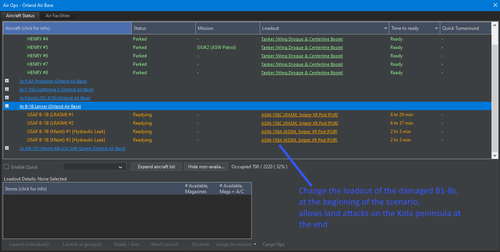
Task: Select the HENRY #5 aircraft row
Action: pos(247,47)
